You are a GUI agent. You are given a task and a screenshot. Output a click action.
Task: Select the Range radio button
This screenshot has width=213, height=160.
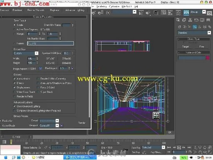(14, 34)
